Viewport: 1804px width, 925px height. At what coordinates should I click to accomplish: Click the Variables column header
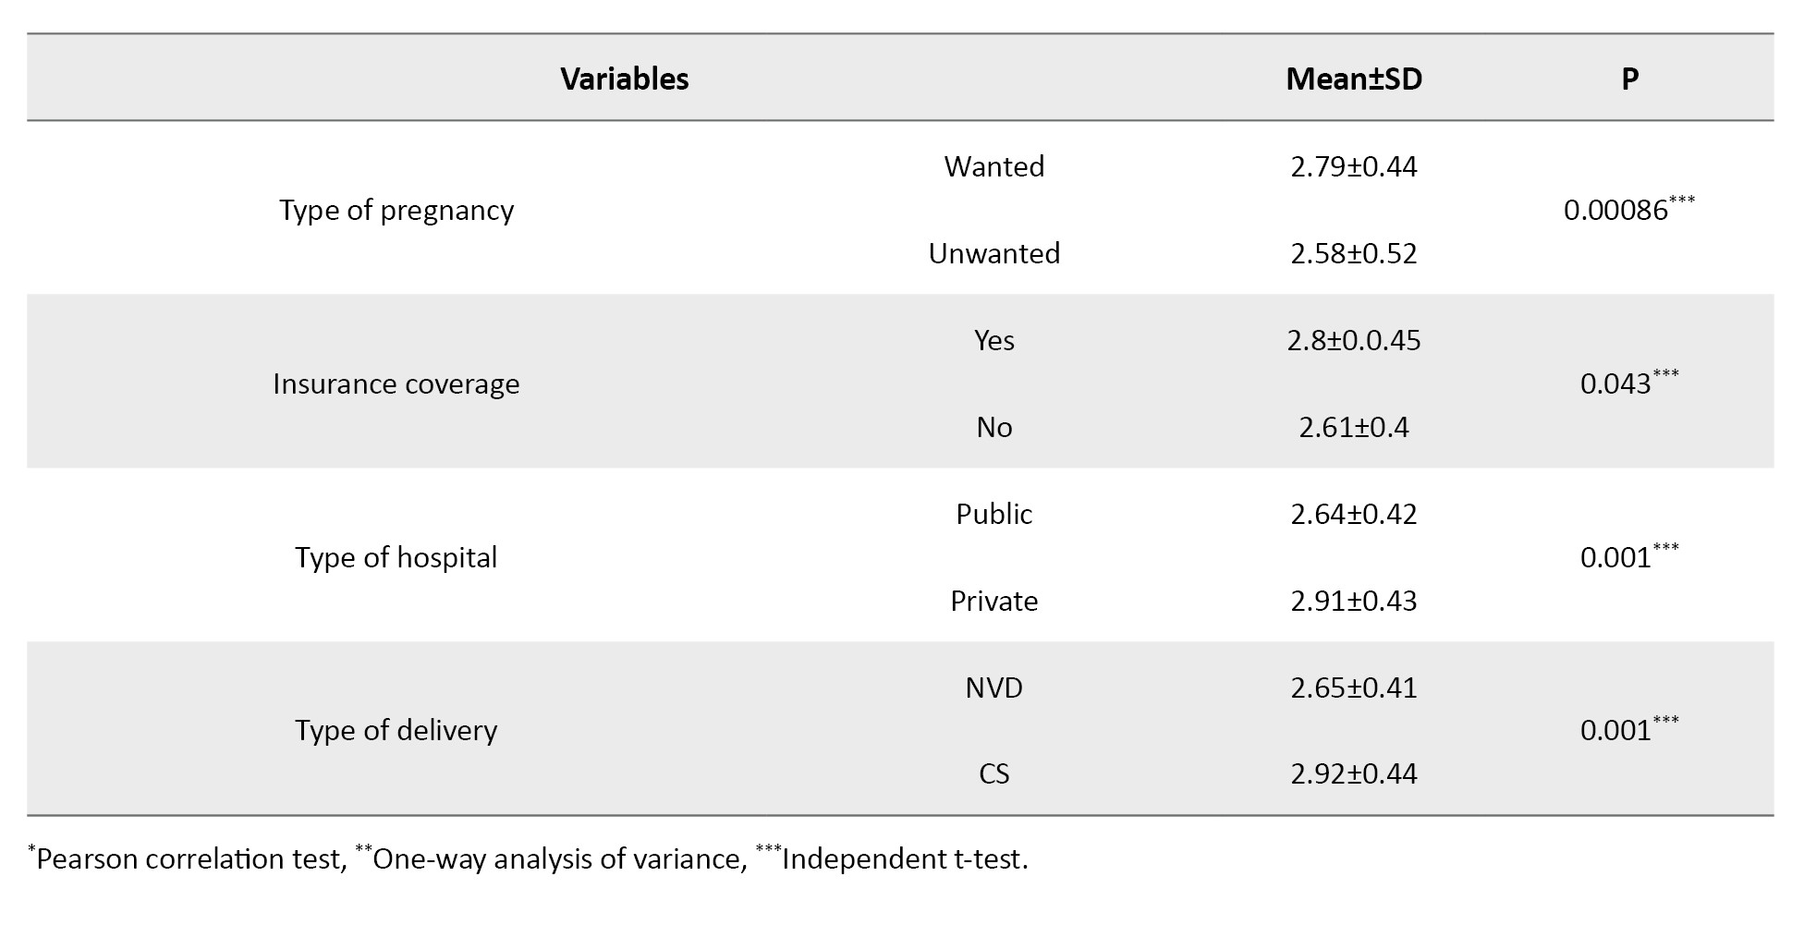(625, 79)
